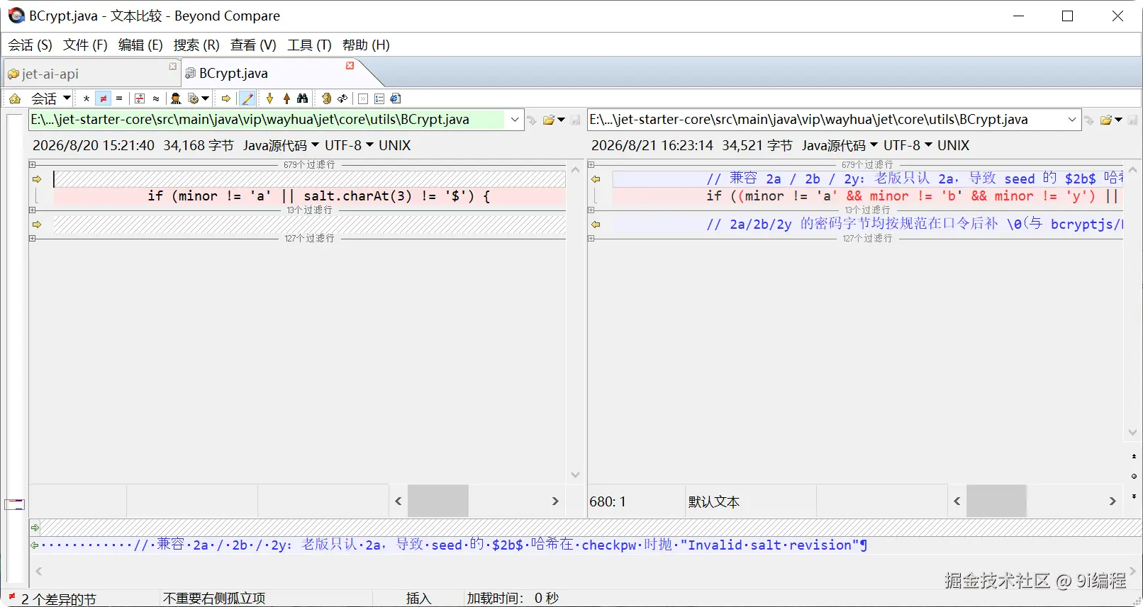Open left pane Java源代码 format dropdown
The width and height of the screenshot is (1143, 607).
pyautogui.click(x=281, y=145)
